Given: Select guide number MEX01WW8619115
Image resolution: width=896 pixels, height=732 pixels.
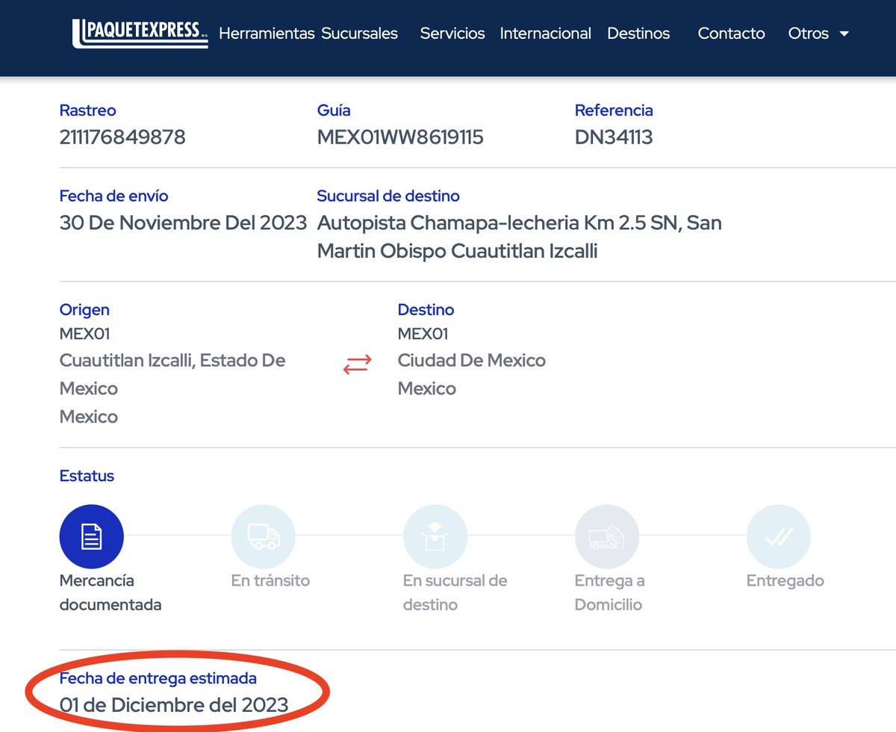Looking at the screenshot, I should tap(400, 137).
